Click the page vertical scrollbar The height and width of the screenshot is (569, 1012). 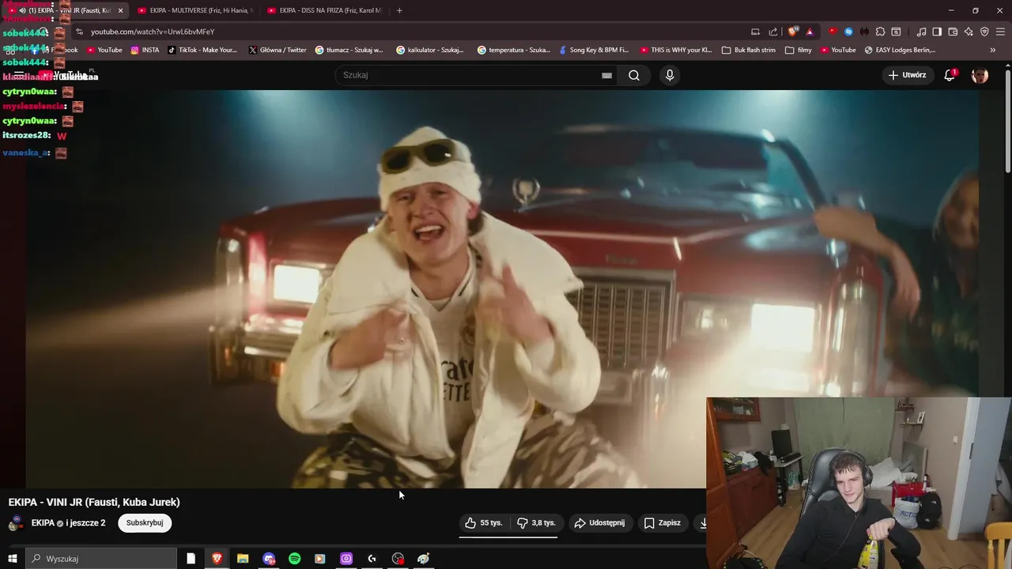point(1007,122)
